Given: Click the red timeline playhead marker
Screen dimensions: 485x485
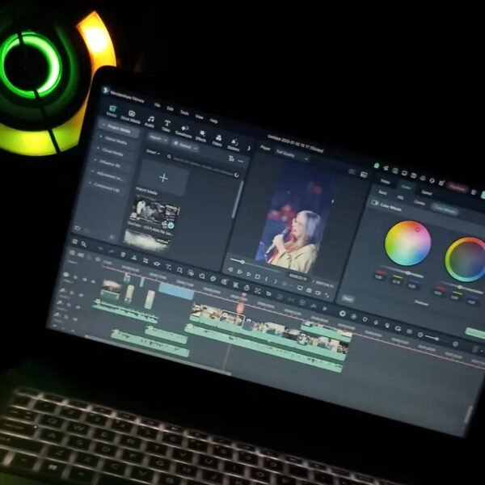Looking at the screenshot, I should coord(240,308).
